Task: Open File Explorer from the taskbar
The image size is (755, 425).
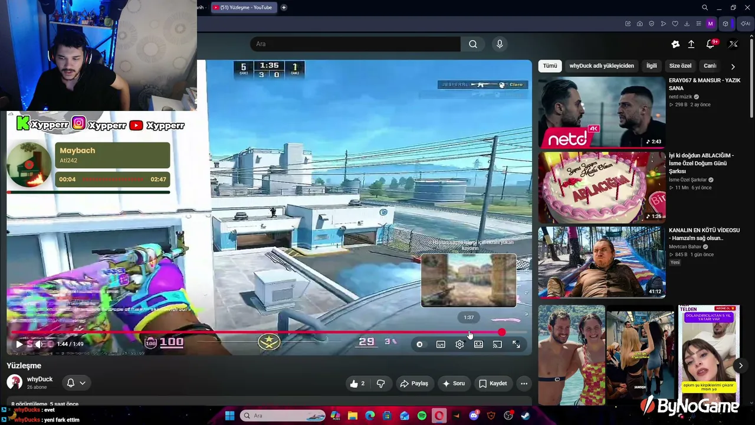Action: [x=353, y=416]
